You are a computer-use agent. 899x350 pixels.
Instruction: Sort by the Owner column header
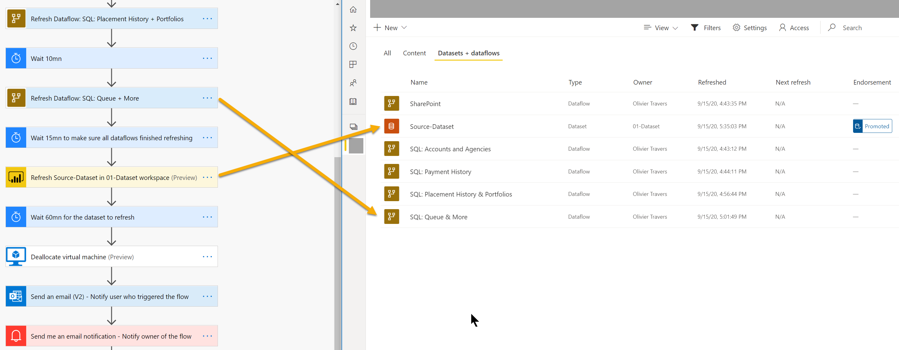pos(642,82)
